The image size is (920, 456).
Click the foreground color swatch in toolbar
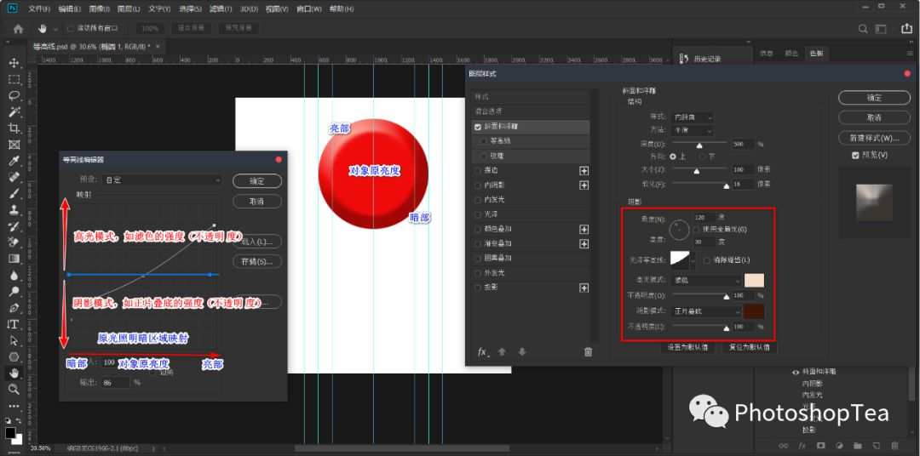click(x=10, y=432)
